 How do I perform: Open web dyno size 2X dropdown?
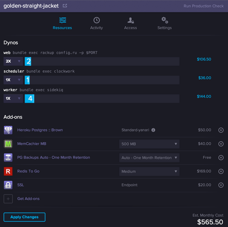(13, 61)
